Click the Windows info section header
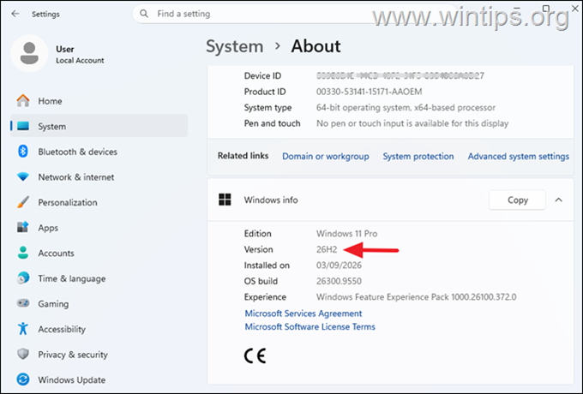The height and width of the screenshot is (394, 583). pyautogui.click(x=390, y=200)
